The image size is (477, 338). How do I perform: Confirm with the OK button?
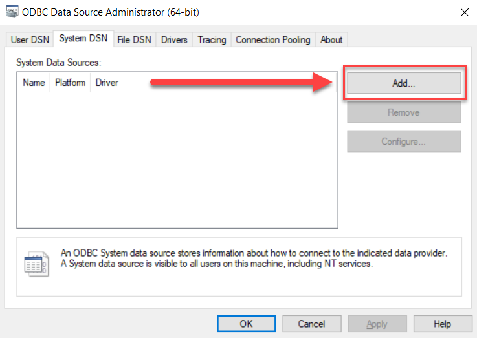pos(246,324)
